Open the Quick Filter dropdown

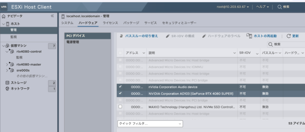150,123
